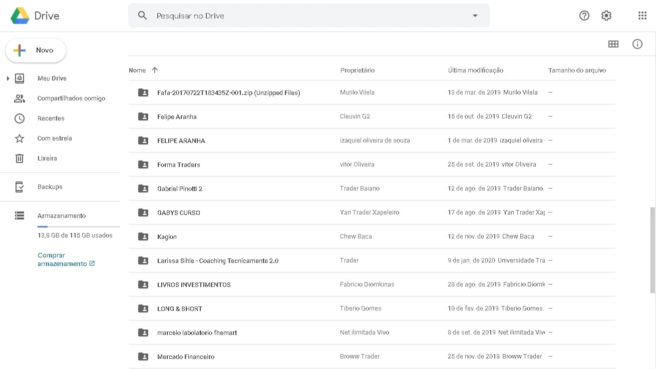Sort by Última modificação column
Viewport: 656px width, 369px height.
click(x=476, y=70)
